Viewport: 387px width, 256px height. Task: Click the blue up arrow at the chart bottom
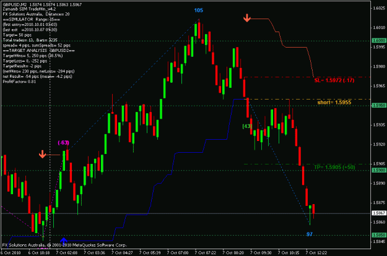coord(64,241)
